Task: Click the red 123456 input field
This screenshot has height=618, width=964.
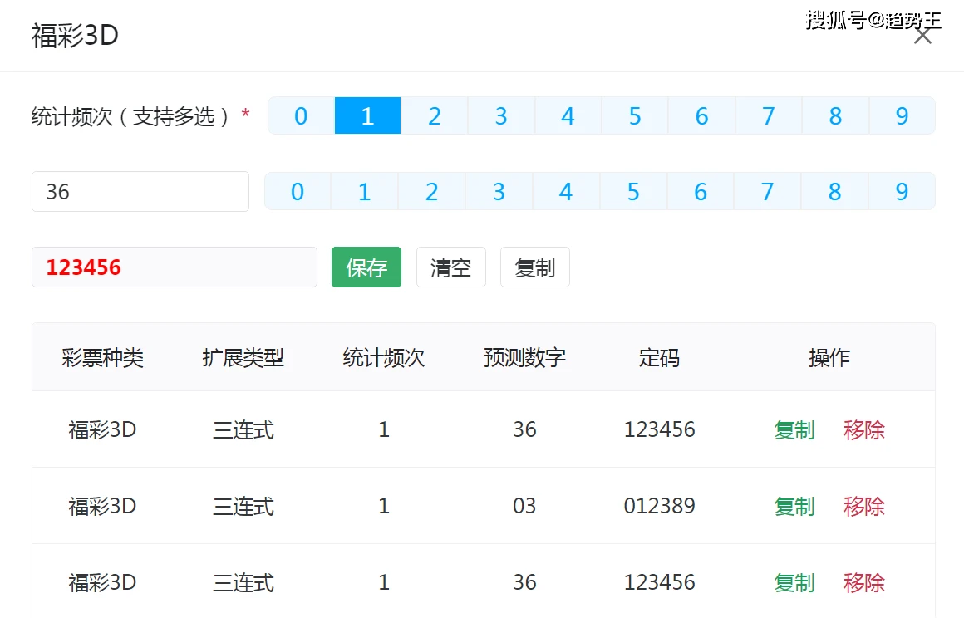Action: (x=174, y=267)
